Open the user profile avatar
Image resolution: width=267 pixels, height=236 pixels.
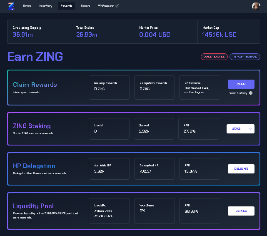[x=256, y=6]
